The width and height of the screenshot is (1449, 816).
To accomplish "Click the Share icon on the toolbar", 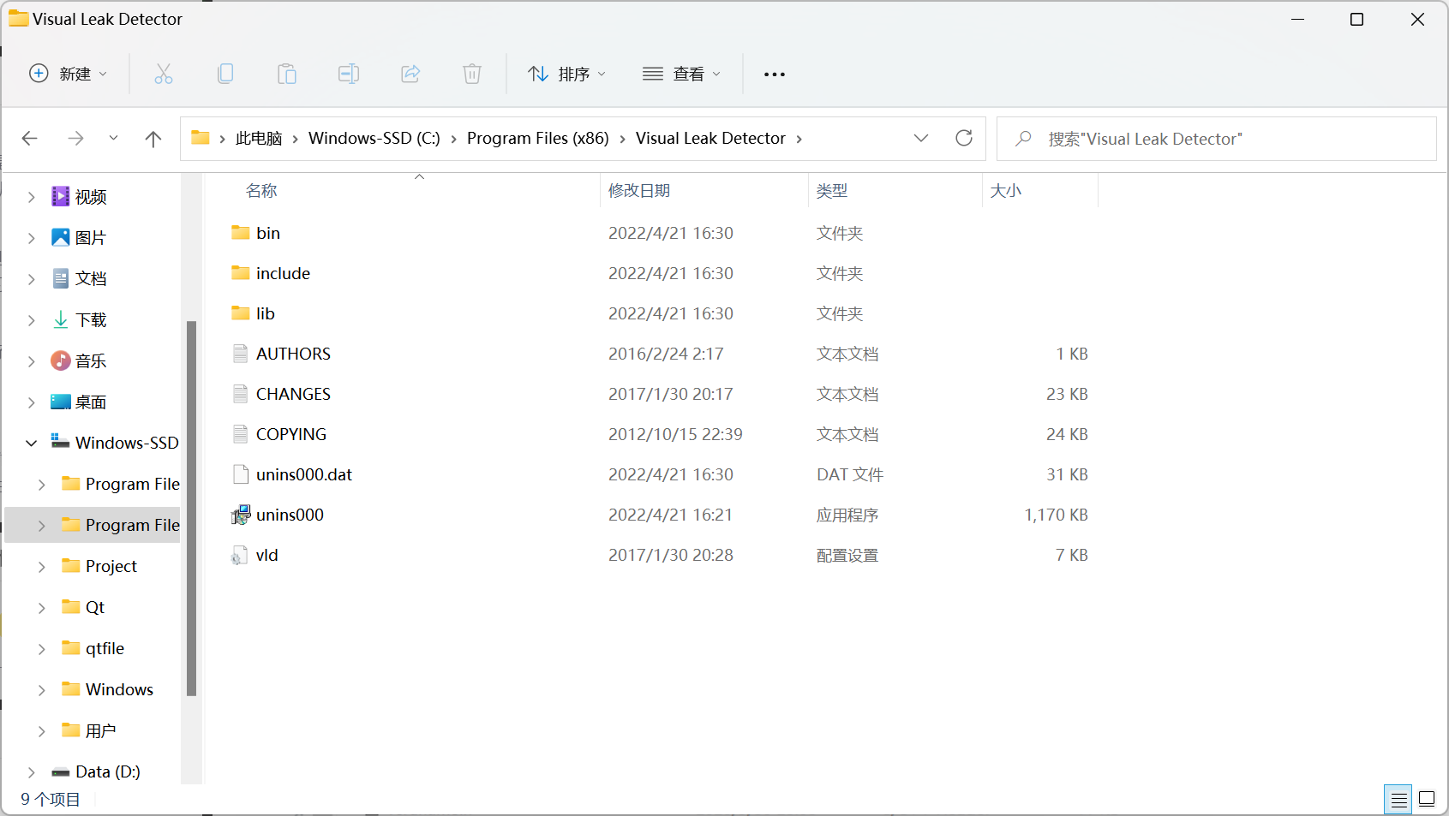I will (x=410, y=74).
